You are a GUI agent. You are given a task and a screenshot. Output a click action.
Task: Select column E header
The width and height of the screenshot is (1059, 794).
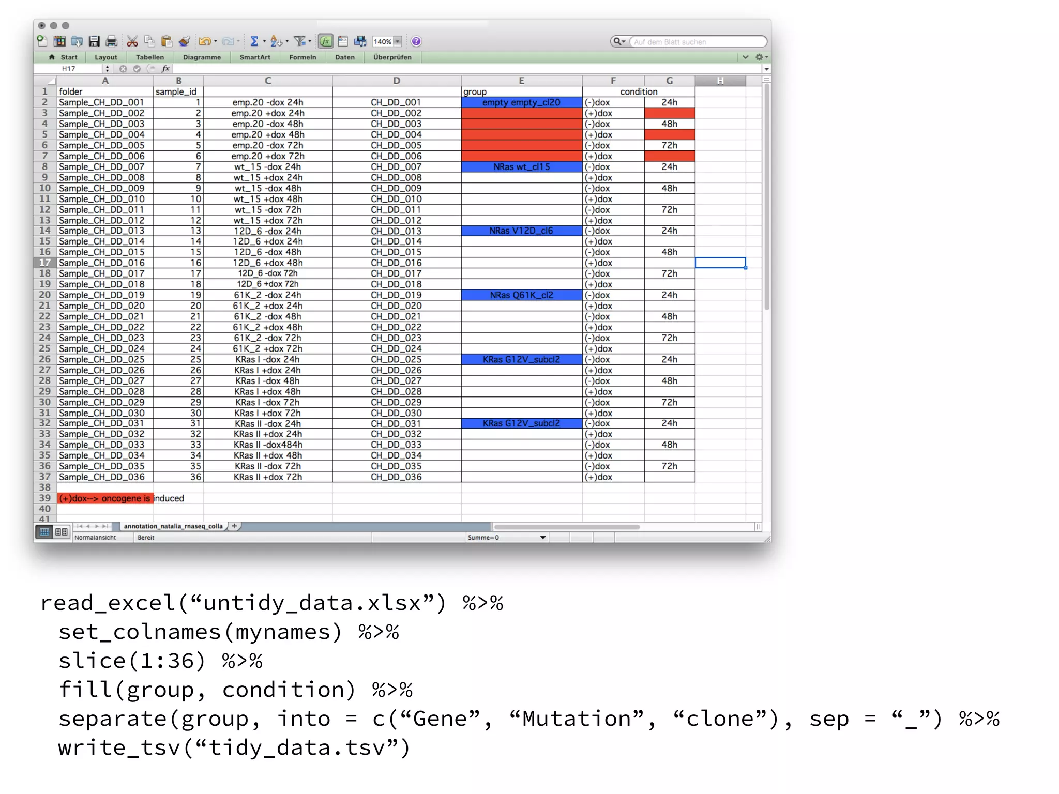521,81
